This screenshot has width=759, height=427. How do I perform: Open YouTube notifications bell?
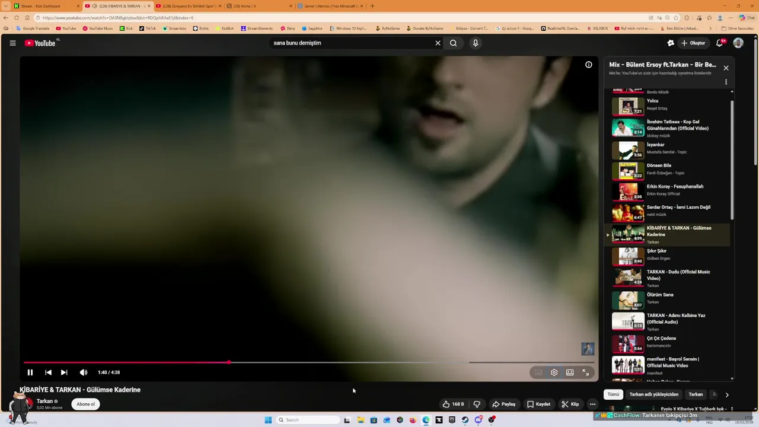tap(719, 43)
